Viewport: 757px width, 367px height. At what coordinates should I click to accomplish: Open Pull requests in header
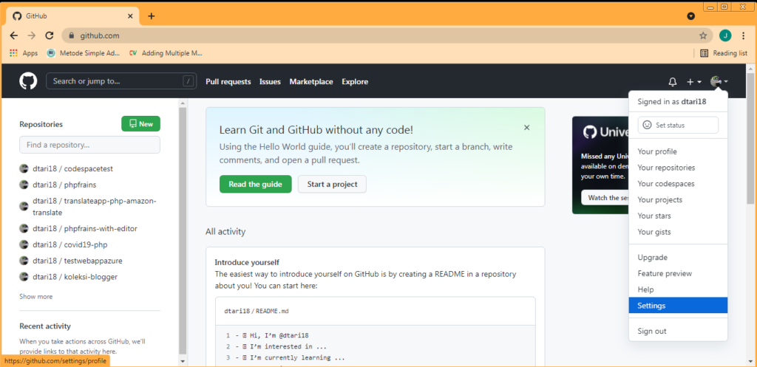coord(228,81)
